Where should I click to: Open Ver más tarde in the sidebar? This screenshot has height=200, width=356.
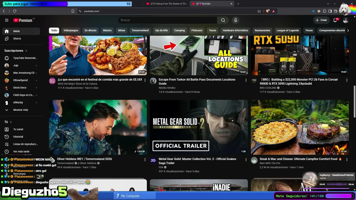(21, 151)
